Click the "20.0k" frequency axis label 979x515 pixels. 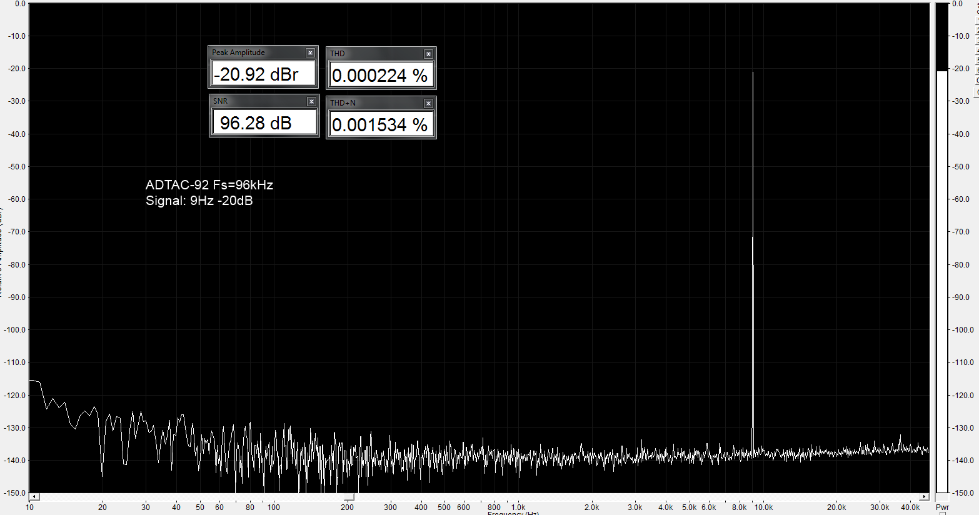coord(836,507)
